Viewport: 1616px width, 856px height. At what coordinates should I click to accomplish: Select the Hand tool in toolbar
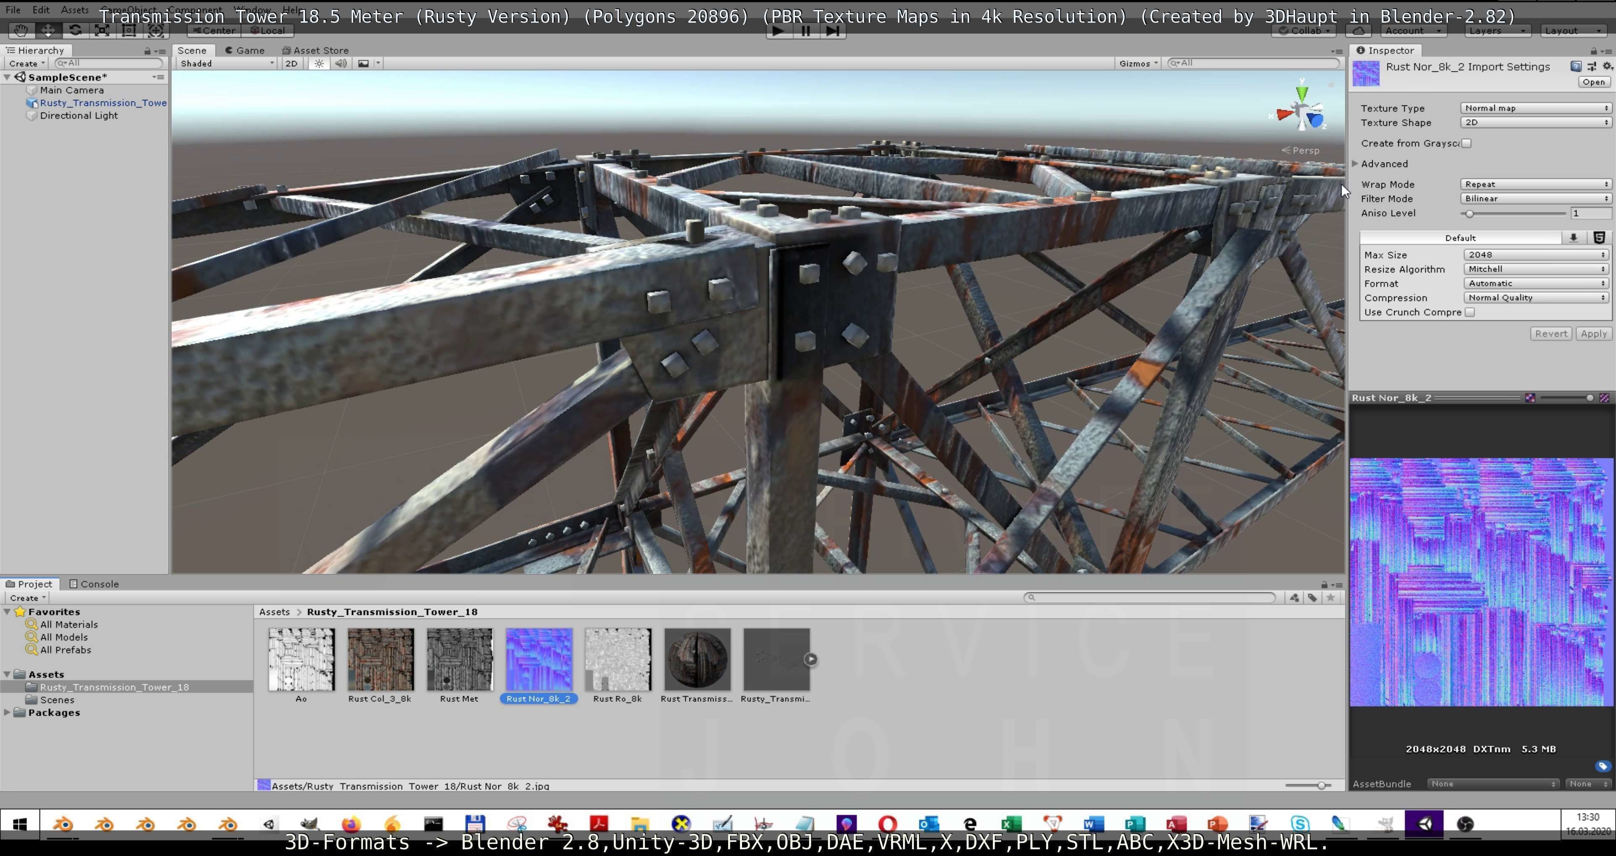point(21,30)
